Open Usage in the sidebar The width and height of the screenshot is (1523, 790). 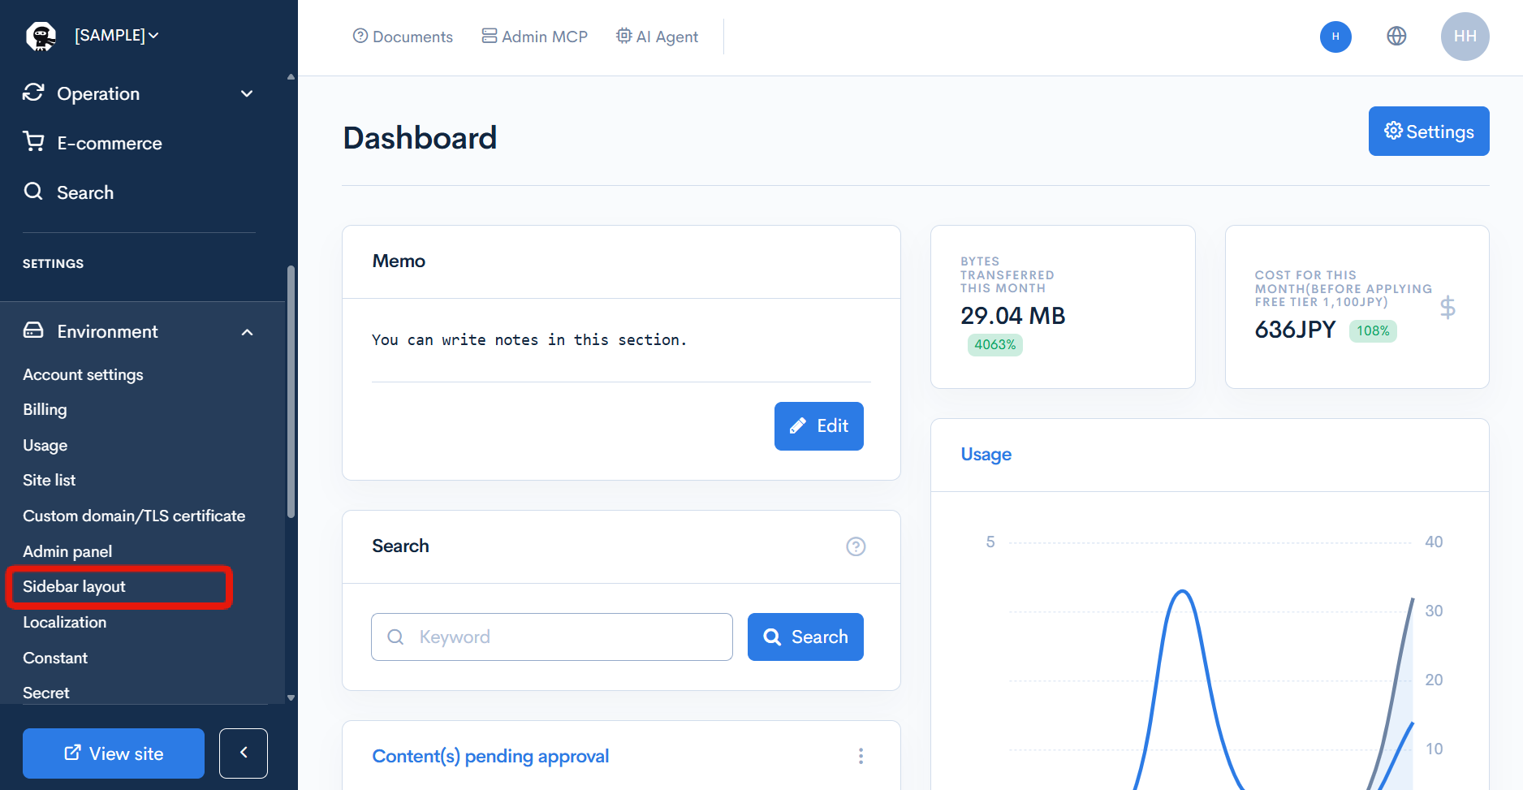(x=45, y=446)
